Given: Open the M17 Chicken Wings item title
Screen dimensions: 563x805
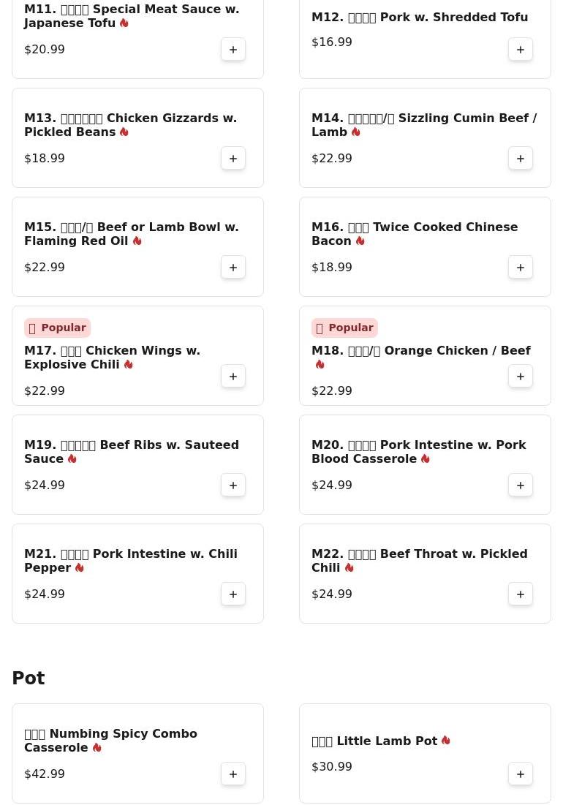Looking at the screenshot, I should [x=113, y=358].
